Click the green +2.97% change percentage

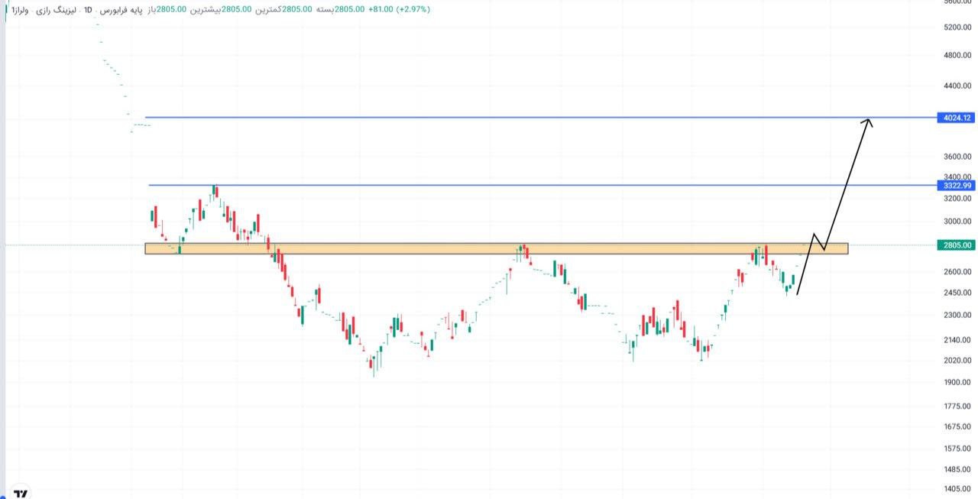[413, 11]
